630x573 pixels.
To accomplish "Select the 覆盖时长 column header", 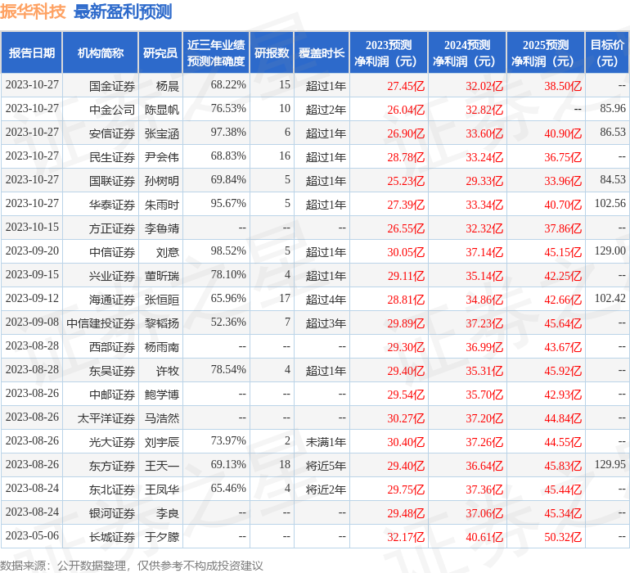I will coord(322,52).
